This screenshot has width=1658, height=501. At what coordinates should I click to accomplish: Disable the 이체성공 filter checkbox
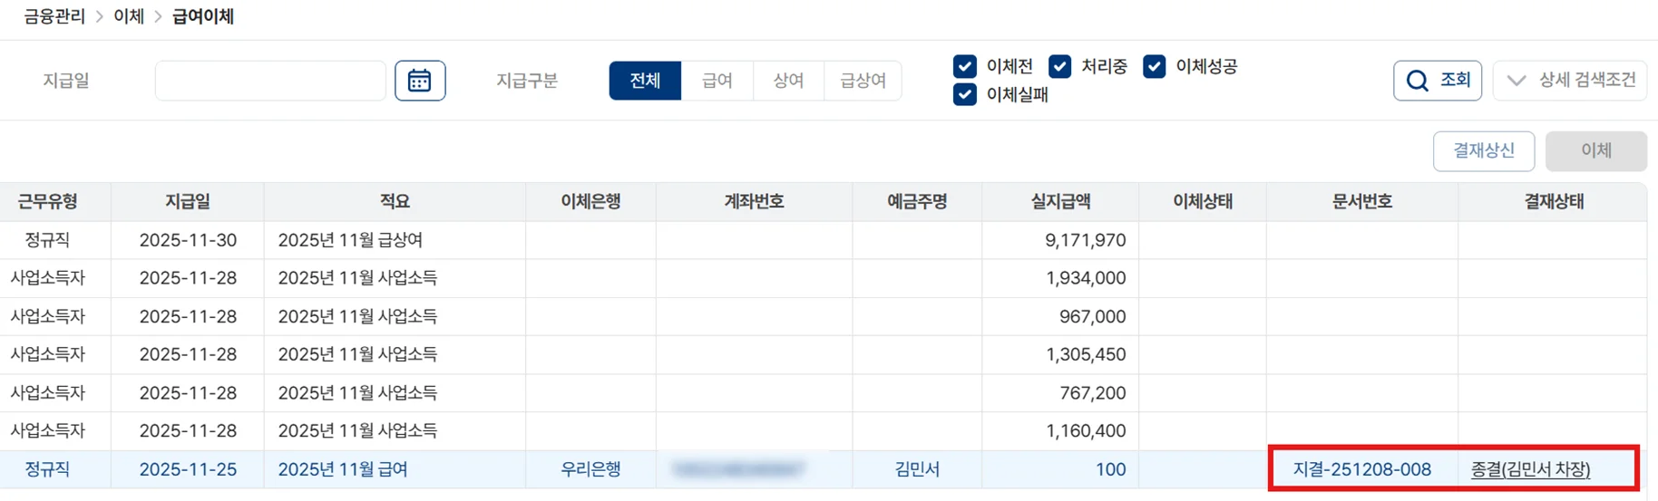pyautogui.click(x=1154, y=66)
